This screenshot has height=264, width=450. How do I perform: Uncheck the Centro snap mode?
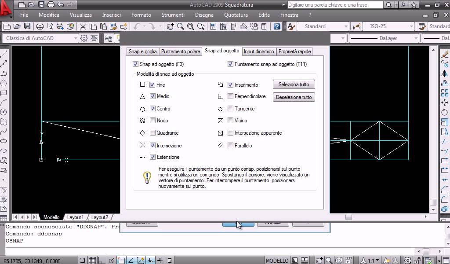pos(152,109)
